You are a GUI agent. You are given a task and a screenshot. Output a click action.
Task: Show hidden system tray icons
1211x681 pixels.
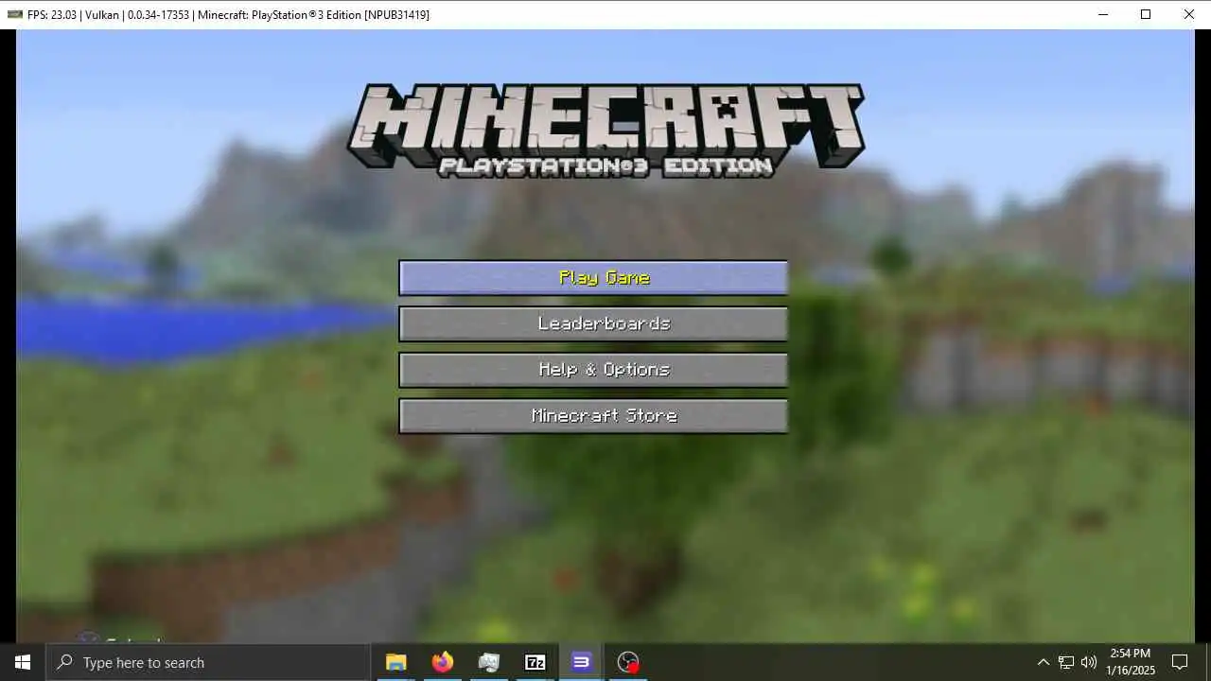(1043, 662)
